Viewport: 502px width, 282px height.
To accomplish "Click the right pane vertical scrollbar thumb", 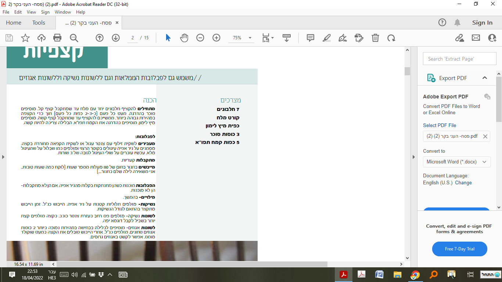I will click(499, 99).
